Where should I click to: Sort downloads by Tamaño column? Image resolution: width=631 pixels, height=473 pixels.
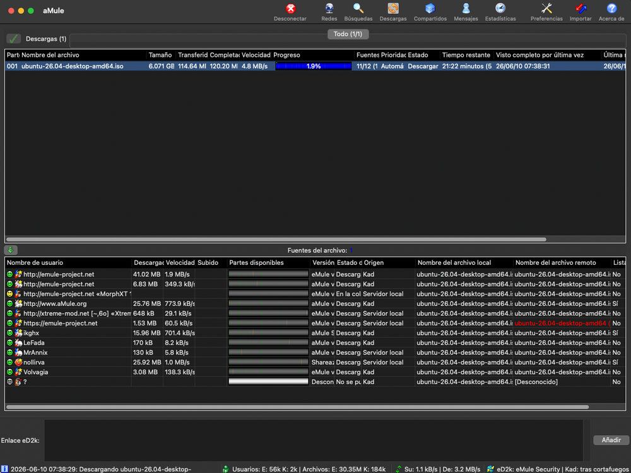tap(160, 55)
